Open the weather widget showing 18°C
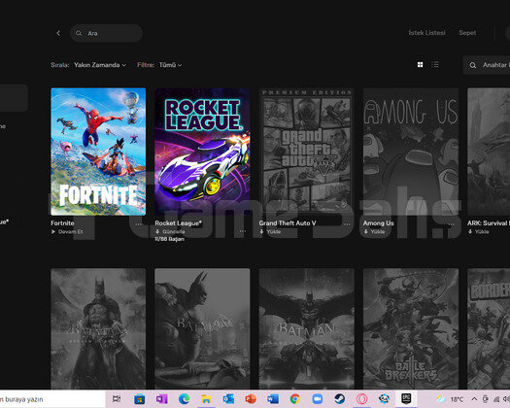 tap(450, 399)
